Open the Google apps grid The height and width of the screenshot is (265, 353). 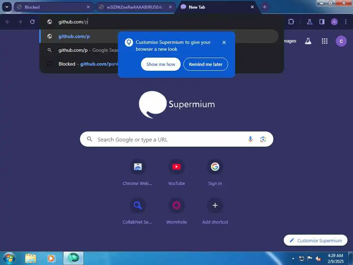click(325, 41)
